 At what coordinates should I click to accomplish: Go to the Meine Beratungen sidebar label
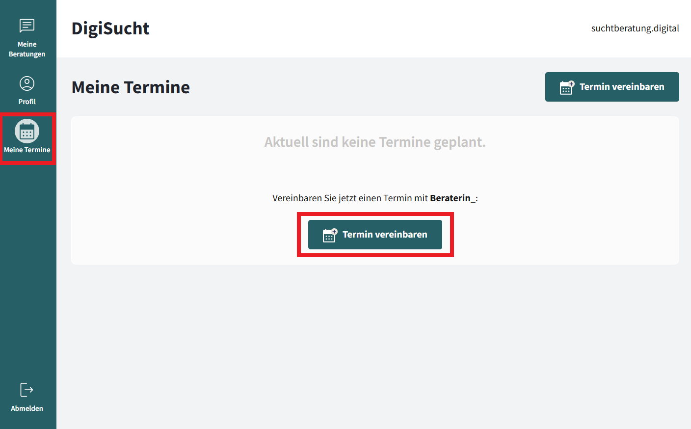point(27,49)
